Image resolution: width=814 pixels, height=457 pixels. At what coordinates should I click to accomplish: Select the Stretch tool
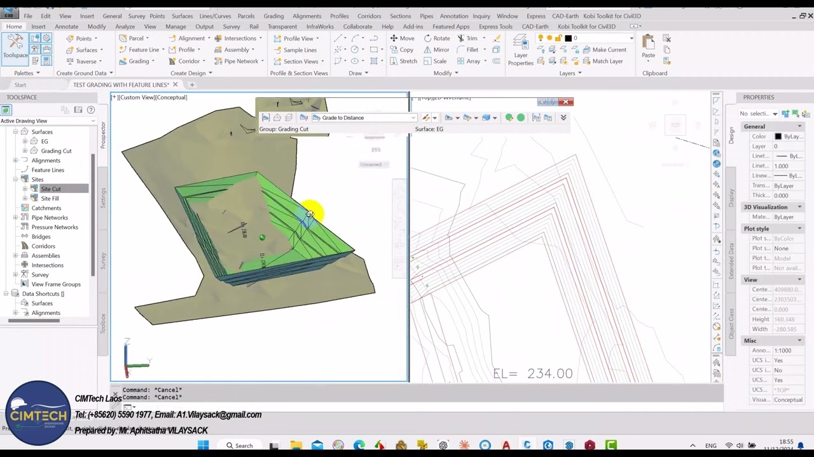tap(403, 61)
